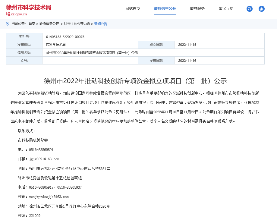This screenshot has height=220, width=277.
Task: Go to the 政民互动 navigation item
Action: point(226,9)
